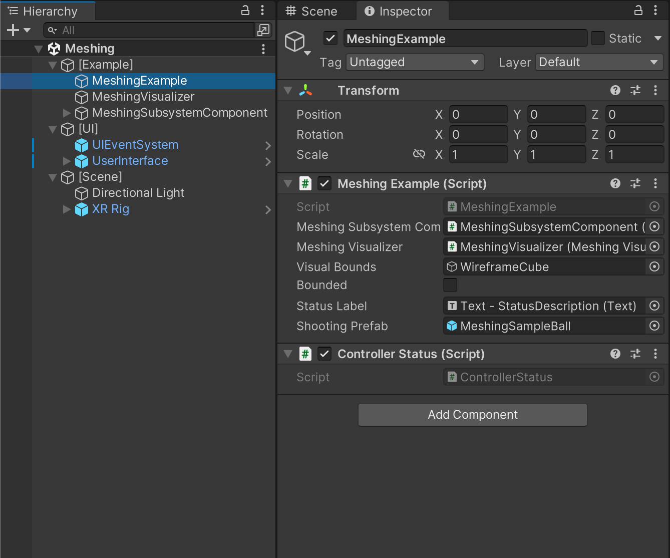Viewport: 670px width, 558px height.
Task: Click the Status Label object picker circle
Action: click(x=654, y=306)
